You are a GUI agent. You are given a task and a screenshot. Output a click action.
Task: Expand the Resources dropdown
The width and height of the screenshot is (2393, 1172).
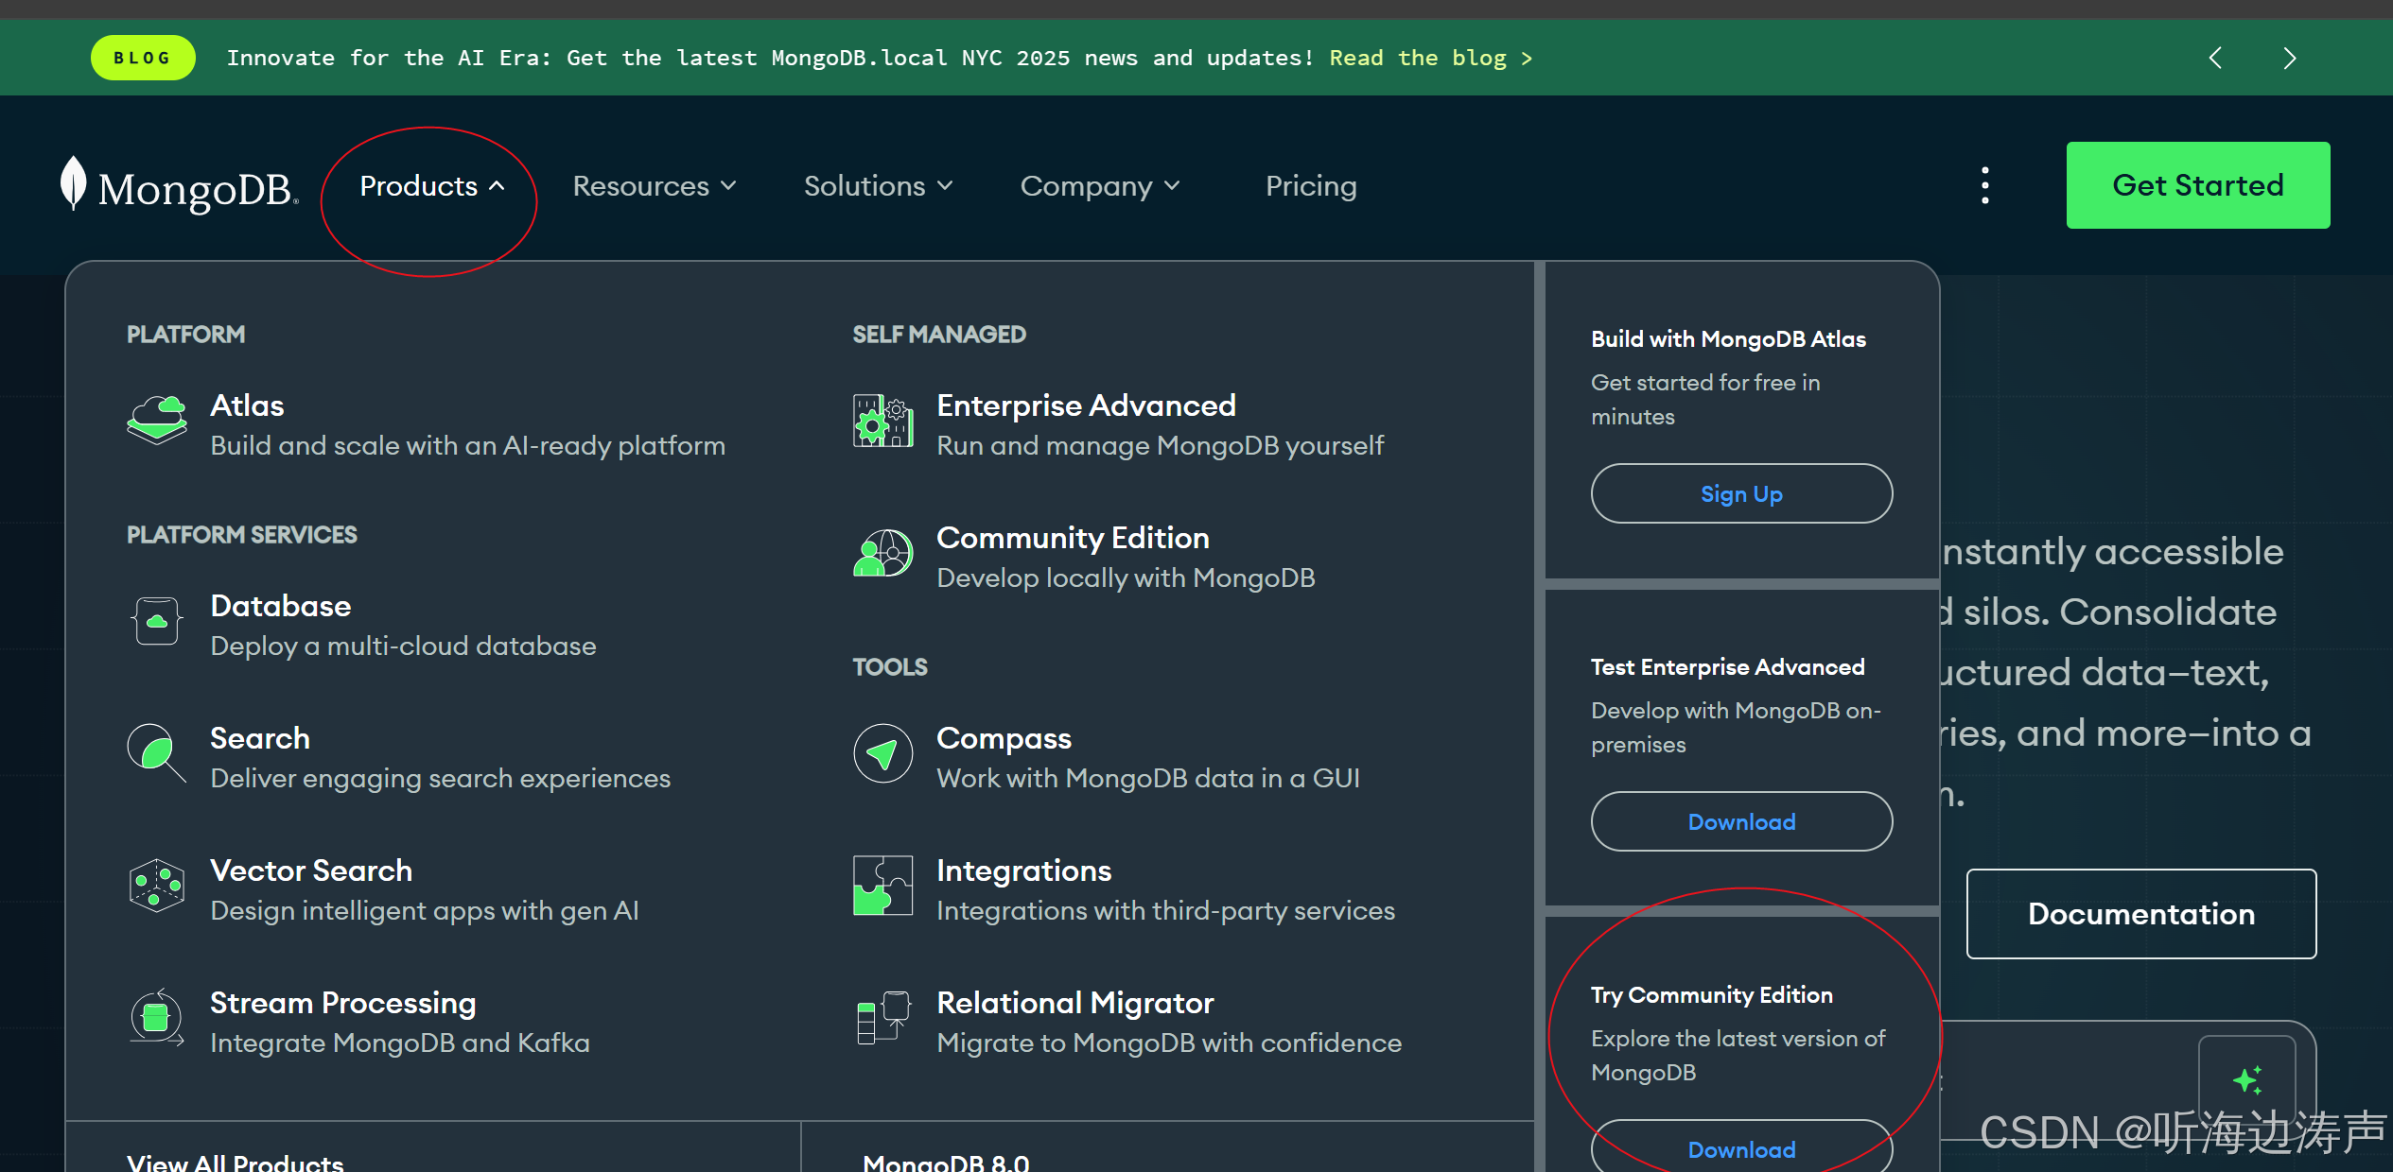(x=654, y=186)
